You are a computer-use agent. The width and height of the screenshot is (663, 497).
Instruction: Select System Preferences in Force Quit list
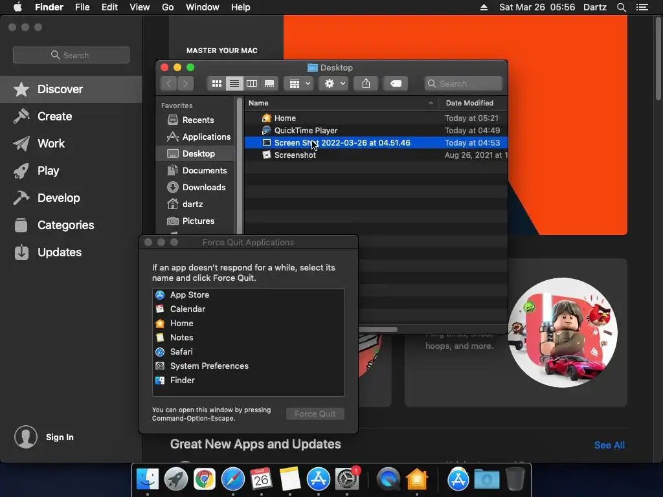248,366
